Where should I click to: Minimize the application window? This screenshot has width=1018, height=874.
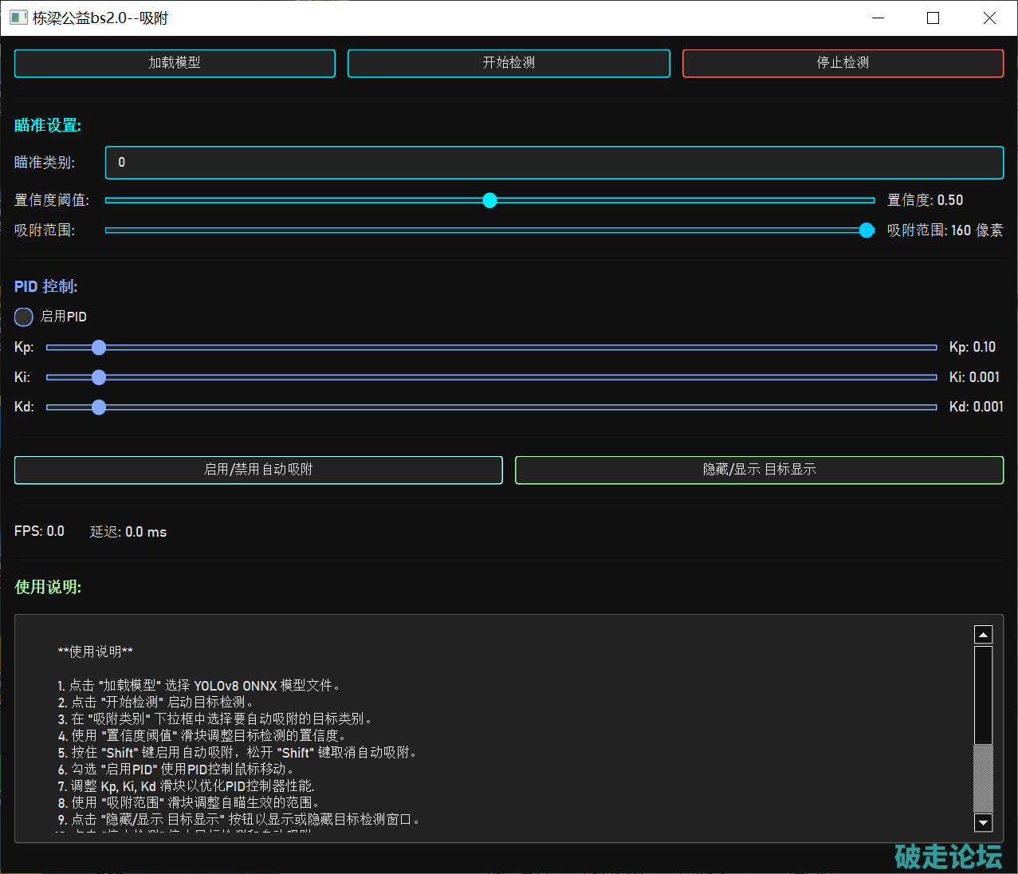point(878,18)
